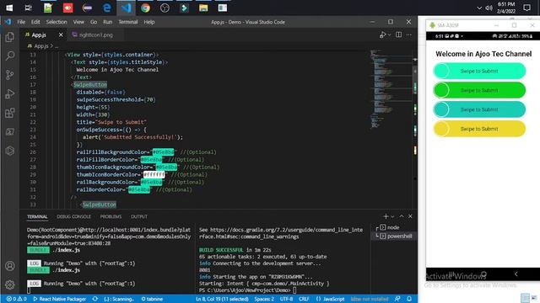Open the Selection menu
The height and width of the screenshot is (303, 540).
pyautogui.click(x=57, y=22)
